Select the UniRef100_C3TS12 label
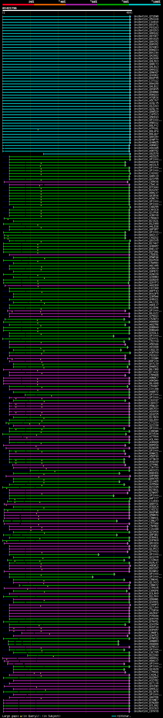This screenshot has width=163, height=718. (x=146, y=81)
